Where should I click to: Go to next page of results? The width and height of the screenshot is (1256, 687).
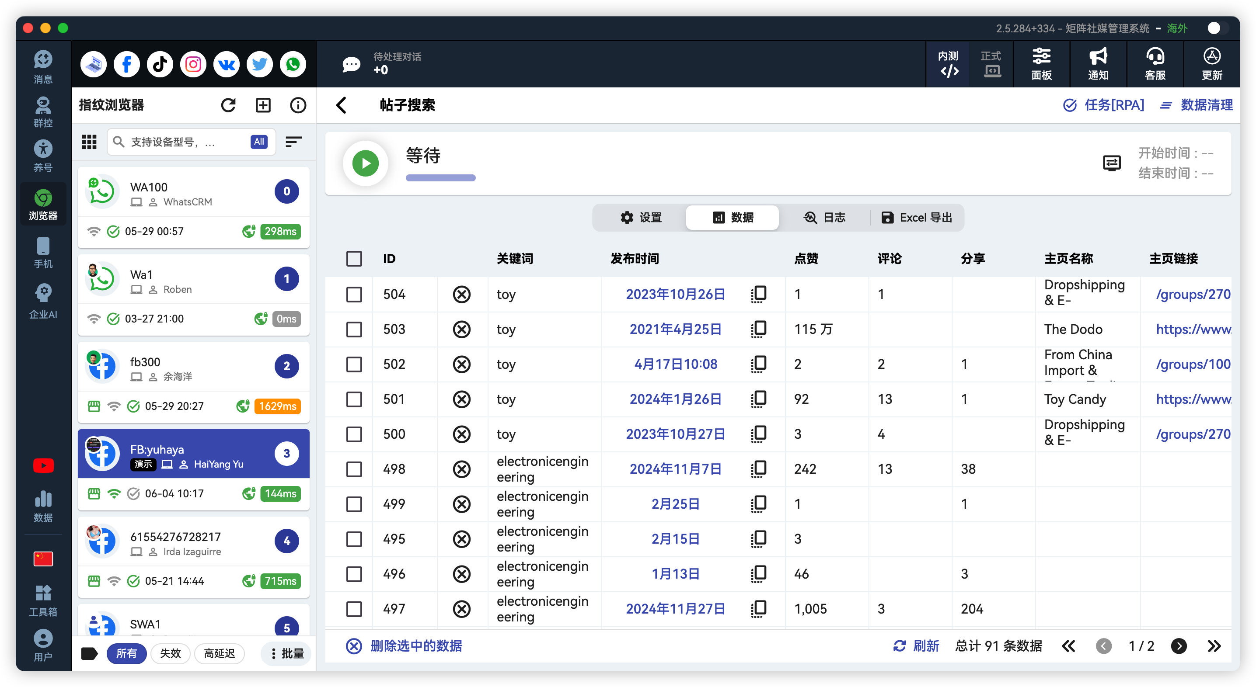(x=1179, y=646)
